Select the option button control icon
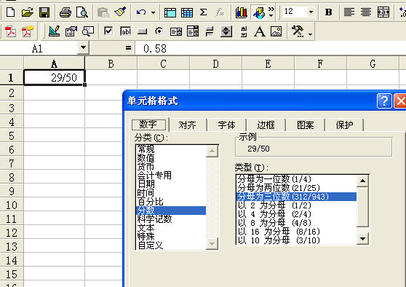406x287 pixels. tap(159, 31)
